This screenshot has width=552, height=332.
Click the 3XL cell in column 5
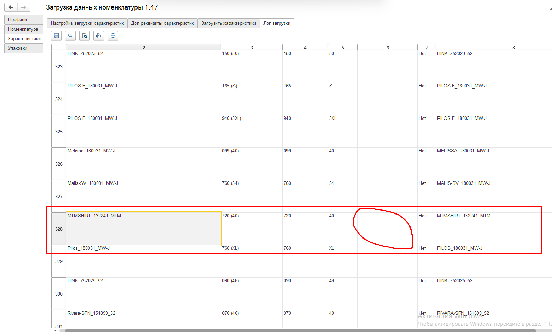(343, 132)
